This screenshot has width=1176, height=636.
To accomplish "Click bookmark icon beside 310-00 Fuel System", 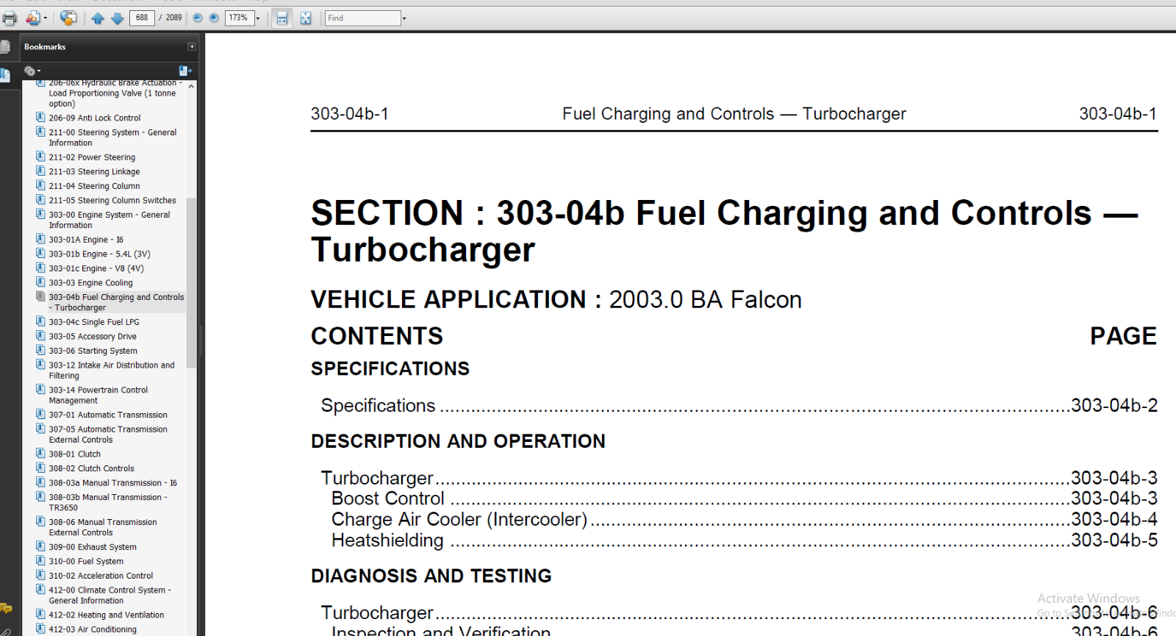I will point(40,561).
